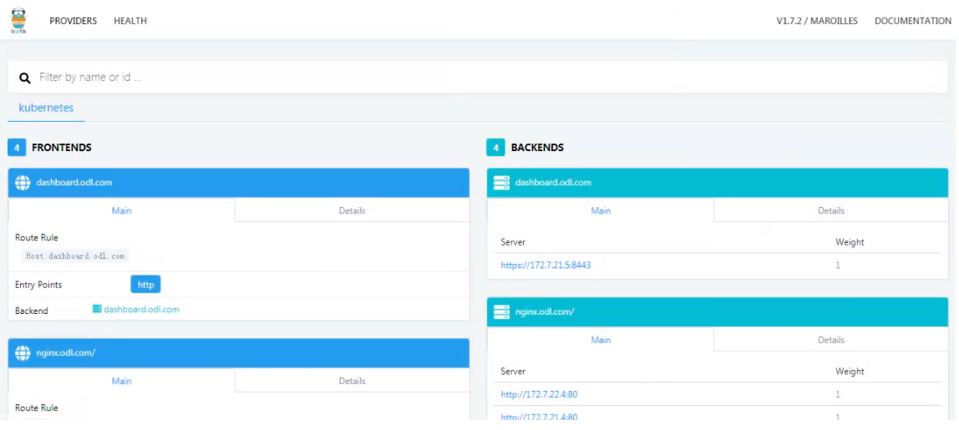Image resolution: width=959 pixels, height=430 pixels.
Task: Click small server icon beside Backend link
Action: pyautogui.click(x=97, y=309)
